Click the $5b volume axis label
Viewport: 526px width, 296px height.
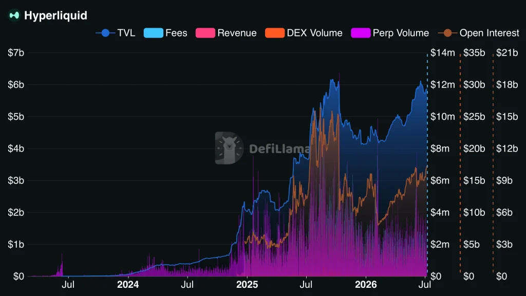pyautogui.click(x=472, y=244)
